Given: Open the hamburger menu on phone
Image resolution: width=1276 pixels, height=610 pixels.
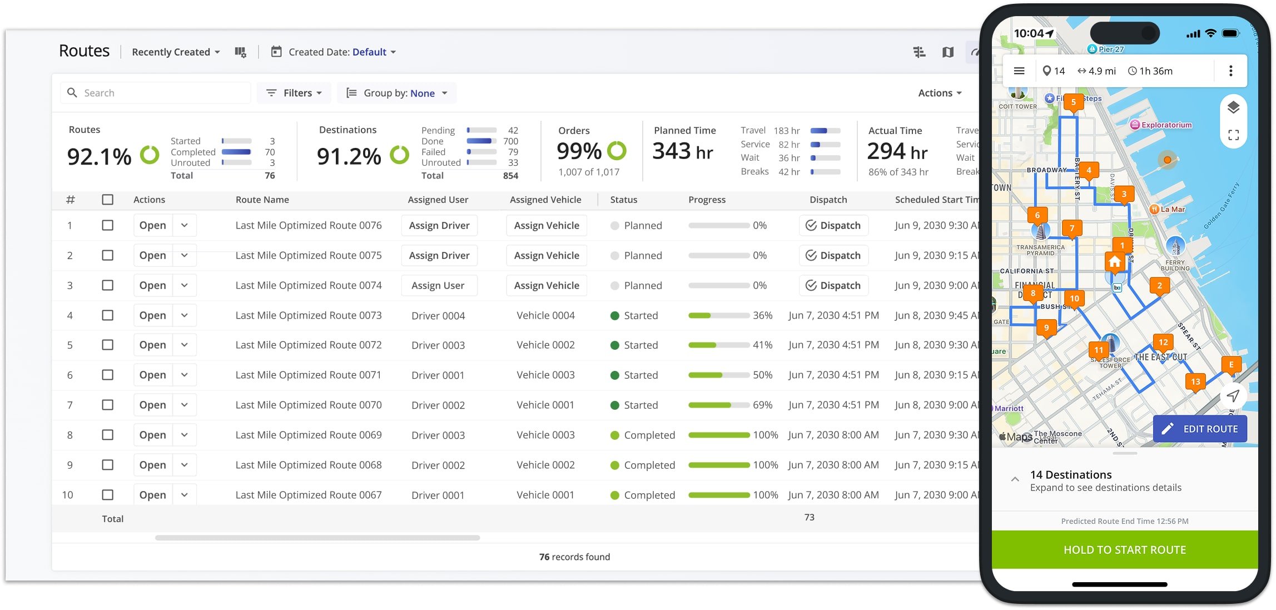Looking at the screenshot, I should click(1019, 71).
